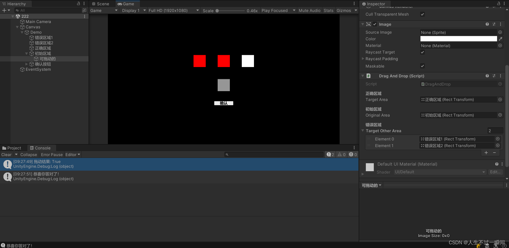Open scene 222 context menu dots
Image resolution: width=509 pixels, height=248 pixels.
tap(85, 16)
